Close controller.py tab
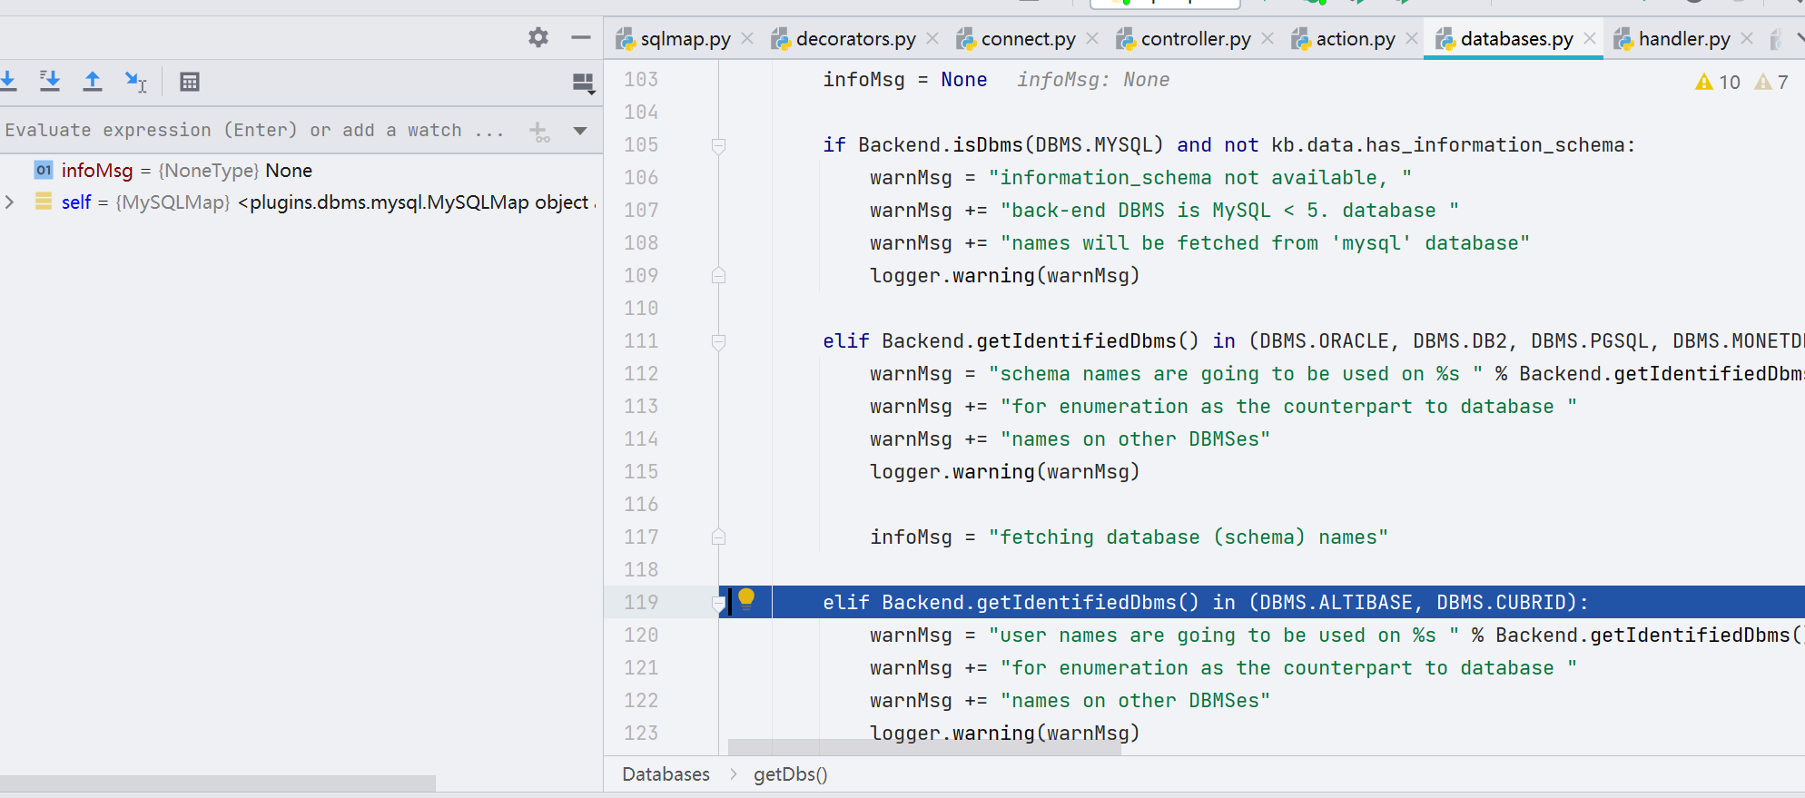This screenshot has height=798, width=1805. click(1267, 38)
